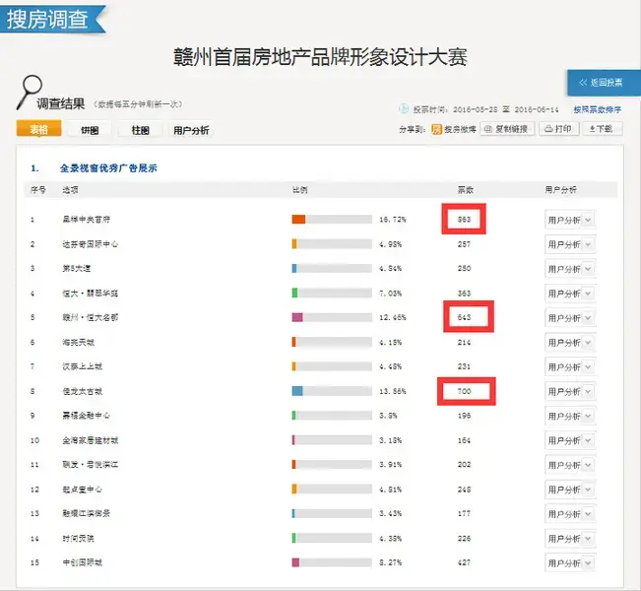
Task: Click the 返回投票 button
Action: pos(604,83)
